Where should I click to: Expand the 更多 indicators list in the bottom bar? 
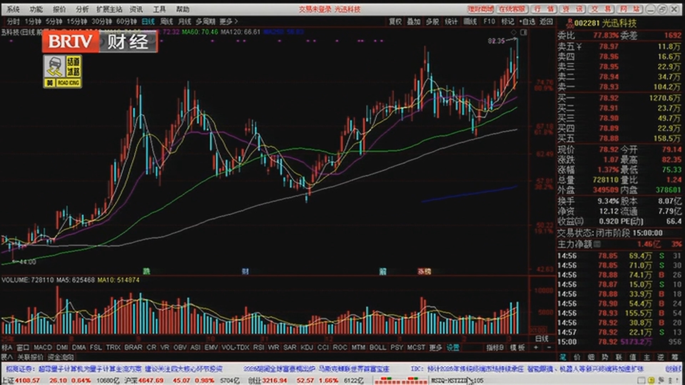pos(435,347)
